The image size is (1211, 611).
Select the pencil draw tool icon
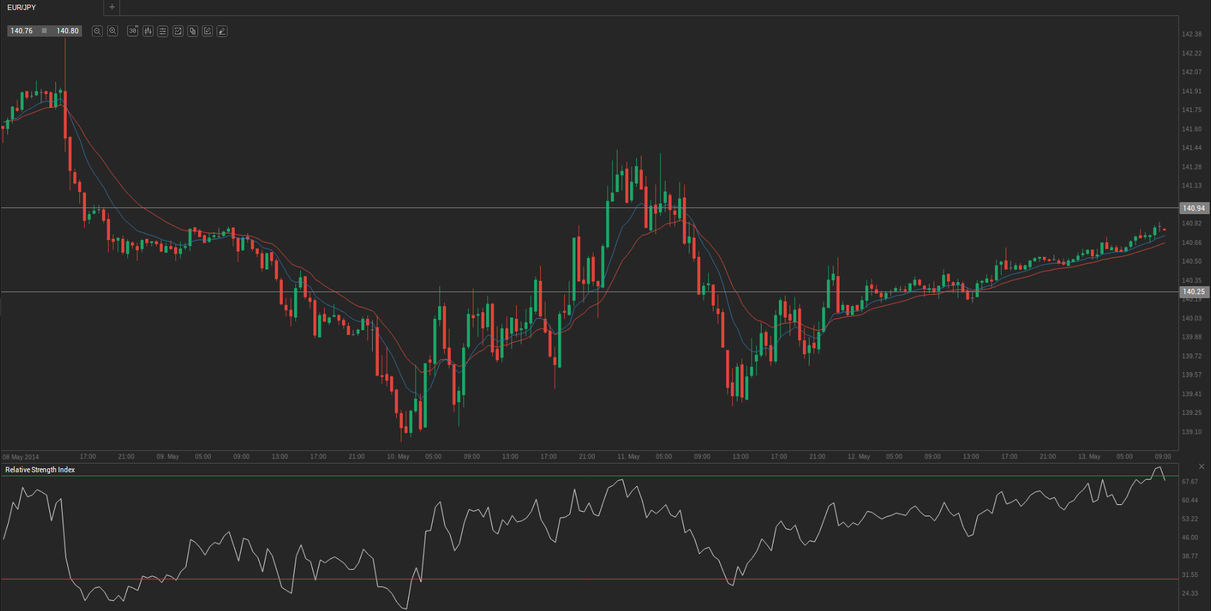[x=222, y=31]
